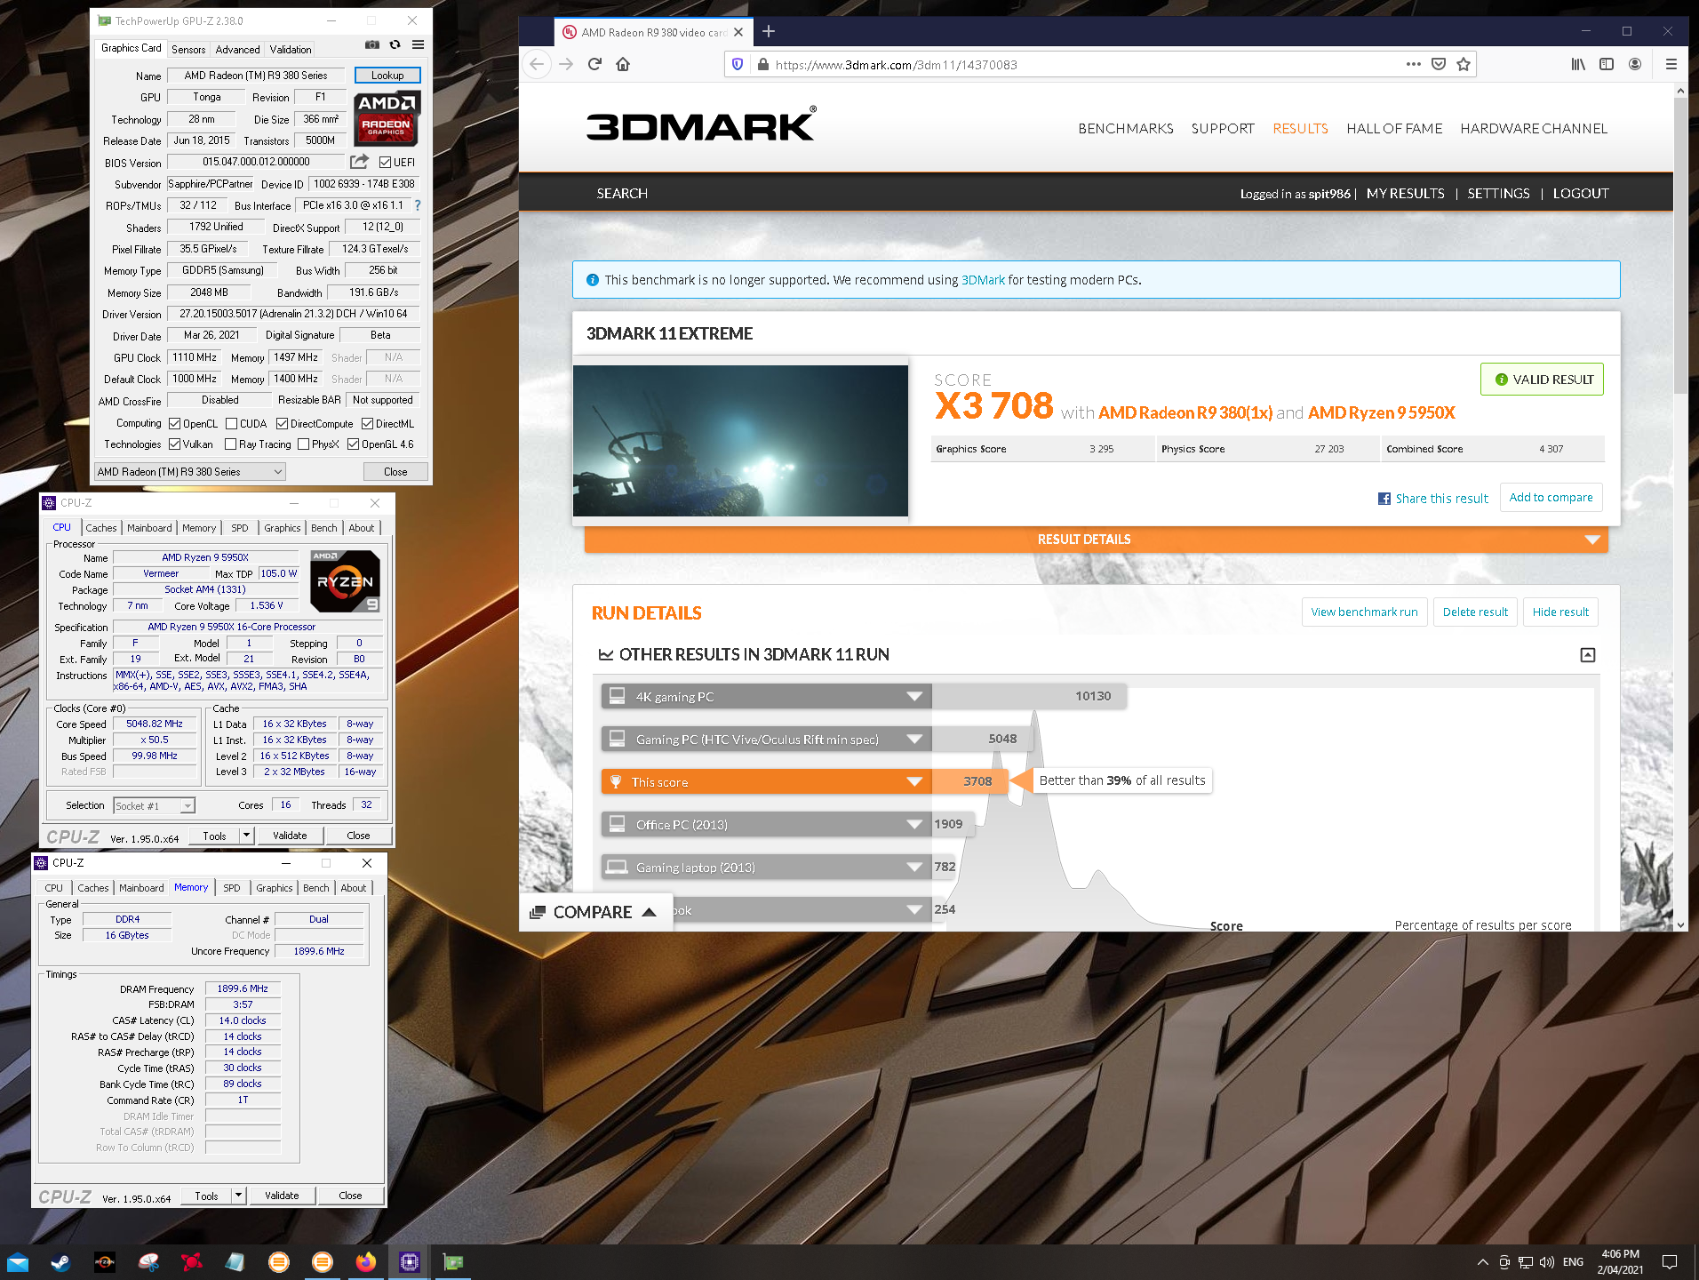
Task: Expand the Result Details orange bar
Action: tap(1096, 540)
